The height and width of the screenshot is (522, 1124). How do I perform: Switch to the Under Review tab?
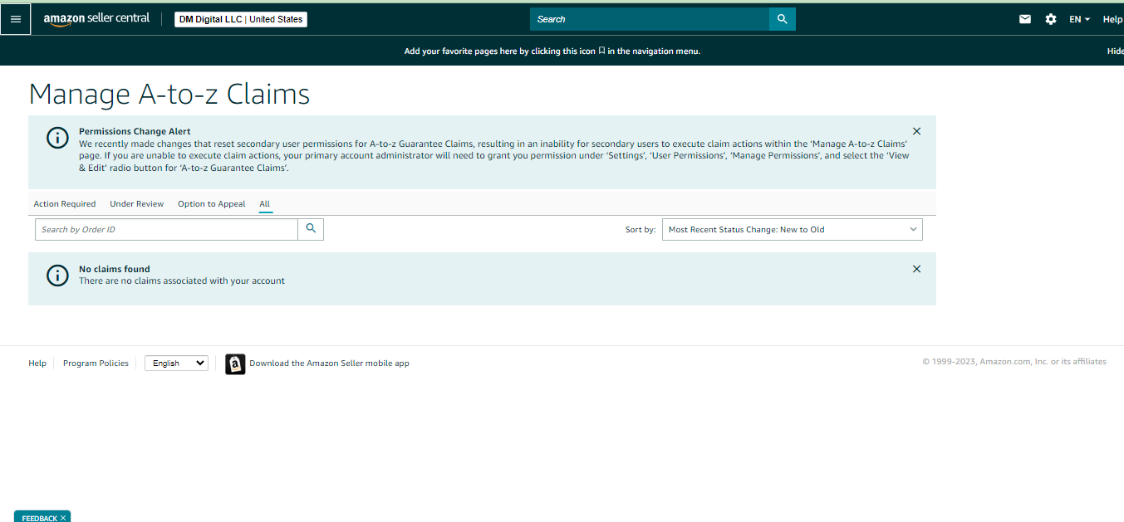tap(137, 203)
